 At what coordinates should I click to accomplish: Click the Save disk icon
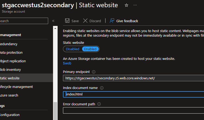tap(67, 21)
